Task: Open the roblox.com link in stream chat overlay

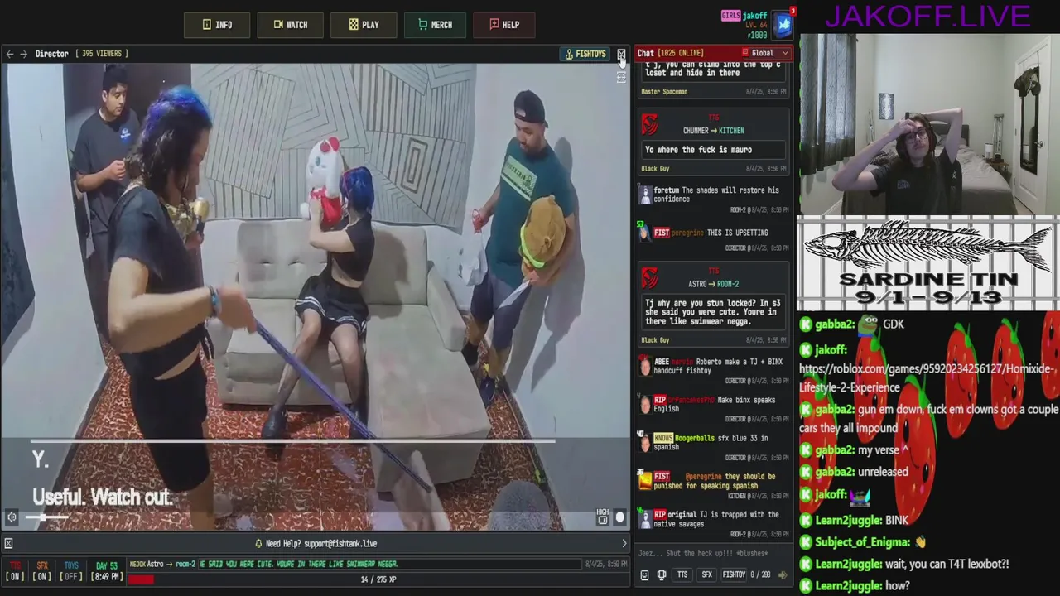Action: coord(926,377)
